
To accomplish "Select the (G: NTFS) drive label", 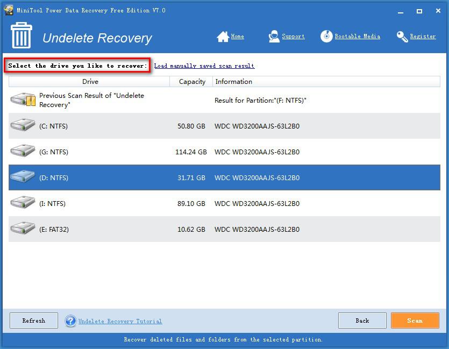I will (x=54, y=152).
